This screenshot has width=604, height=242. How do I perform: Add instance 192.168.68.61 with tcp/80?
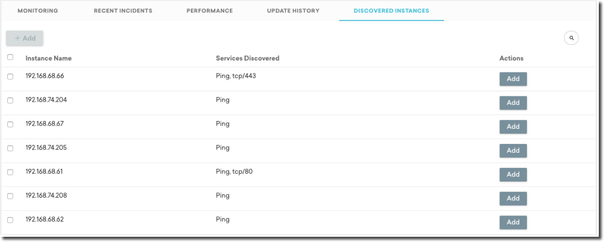coord(513,175)
